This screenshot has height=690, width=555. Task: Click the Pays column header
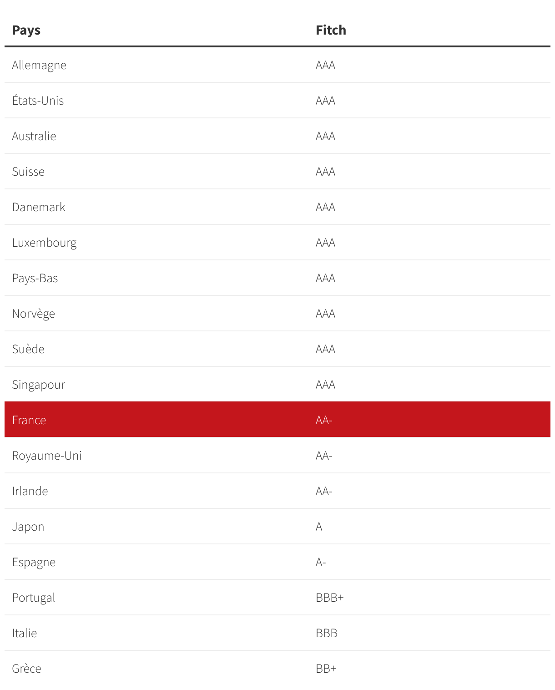tap(26, 30)
